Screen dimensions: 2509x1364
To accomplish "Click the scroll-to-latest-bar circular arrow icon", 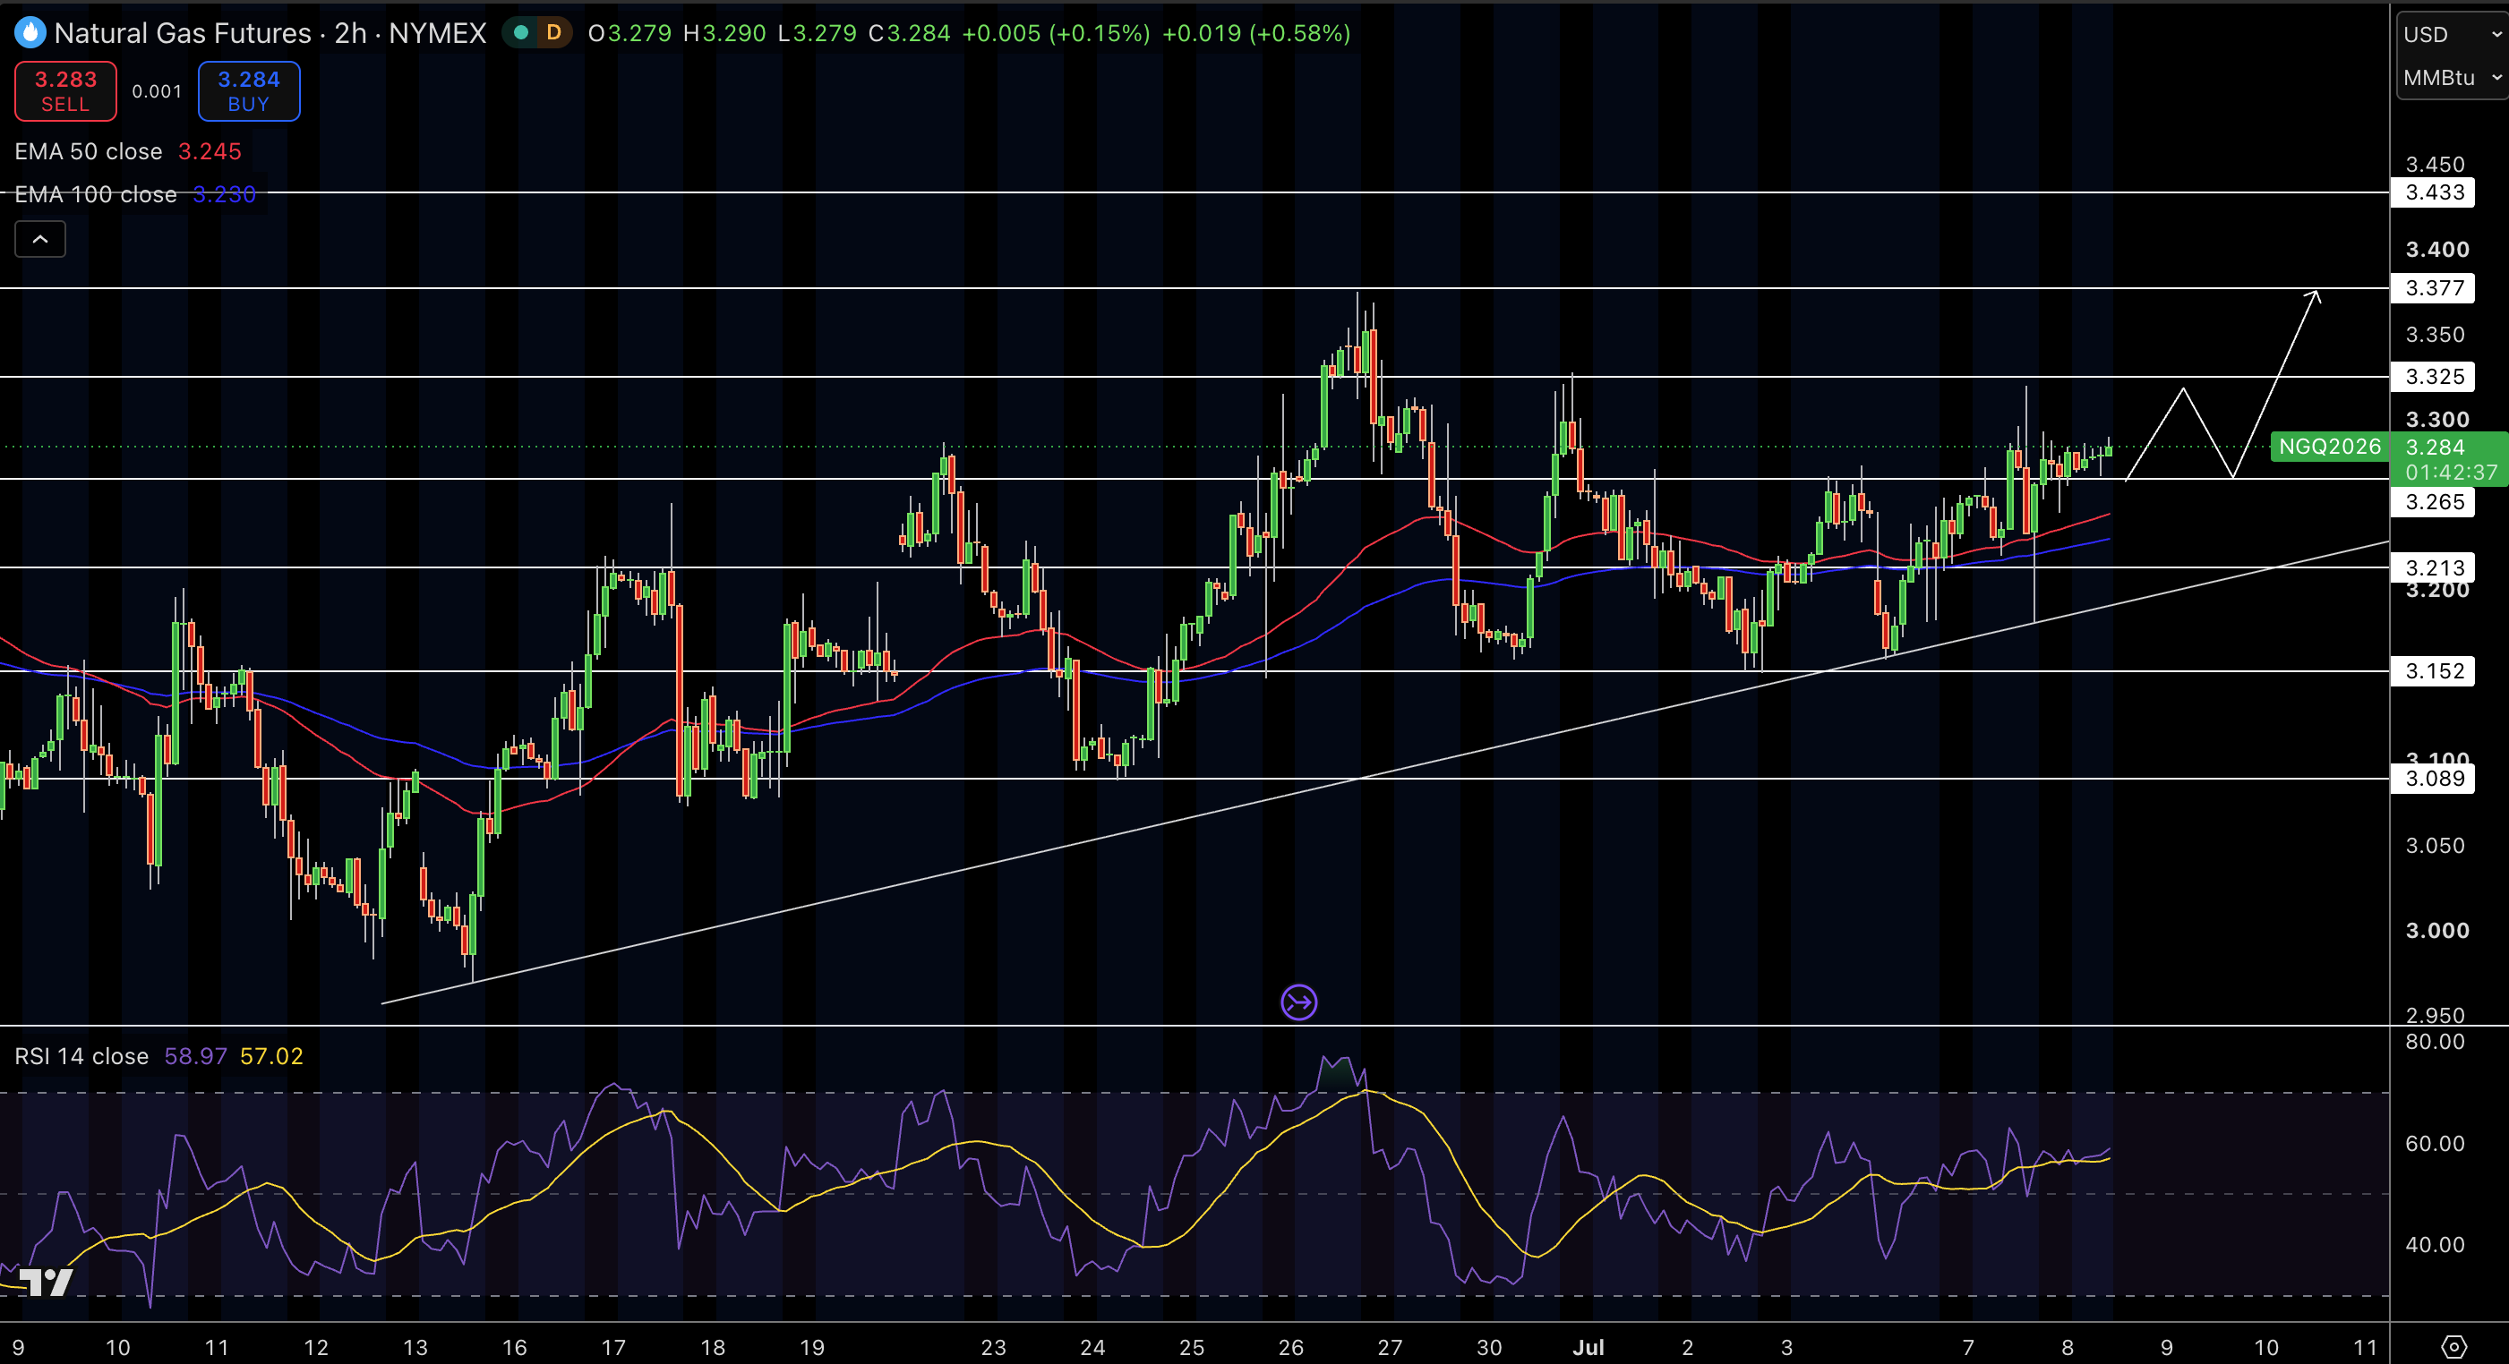I will coord(1298,1002).
